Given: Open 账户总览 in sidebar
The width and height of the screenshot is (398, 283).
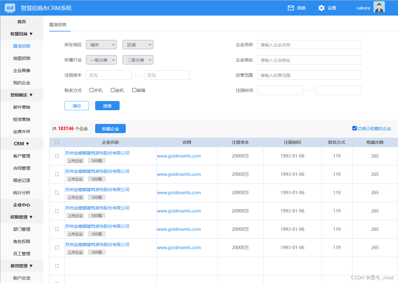Looking at the screenshot, I should pos(22,278).
